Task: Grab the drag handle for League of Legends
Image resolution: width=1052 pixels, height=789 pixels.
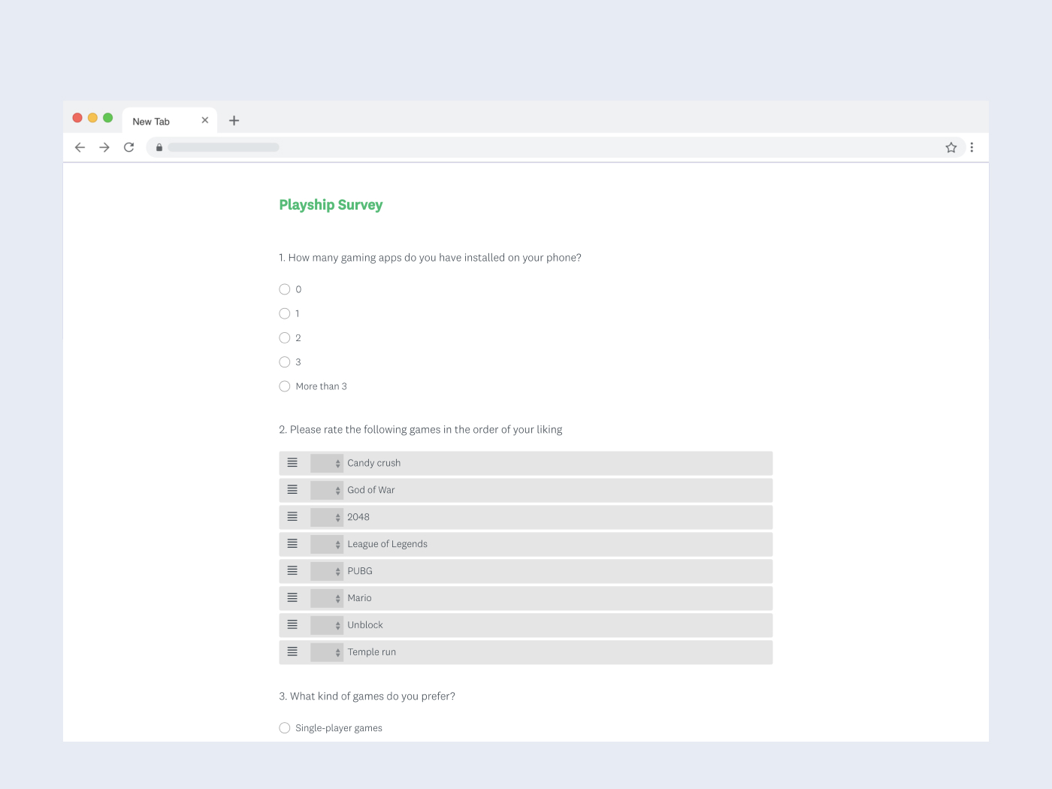Action: click(x=292, y=544)
